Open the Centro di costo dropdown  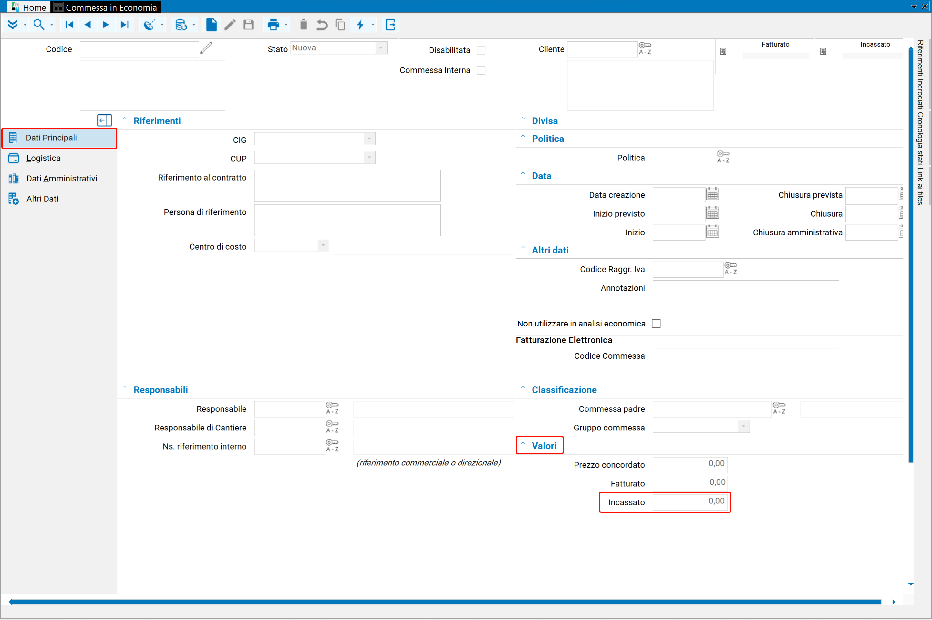click(x=323, y=245)
